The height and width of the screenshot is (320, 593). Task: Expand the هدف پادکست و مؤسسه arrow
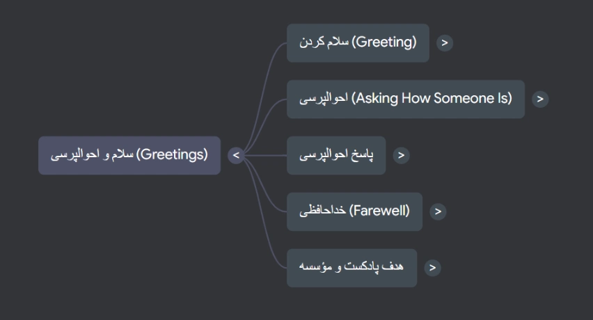(432, 267)
